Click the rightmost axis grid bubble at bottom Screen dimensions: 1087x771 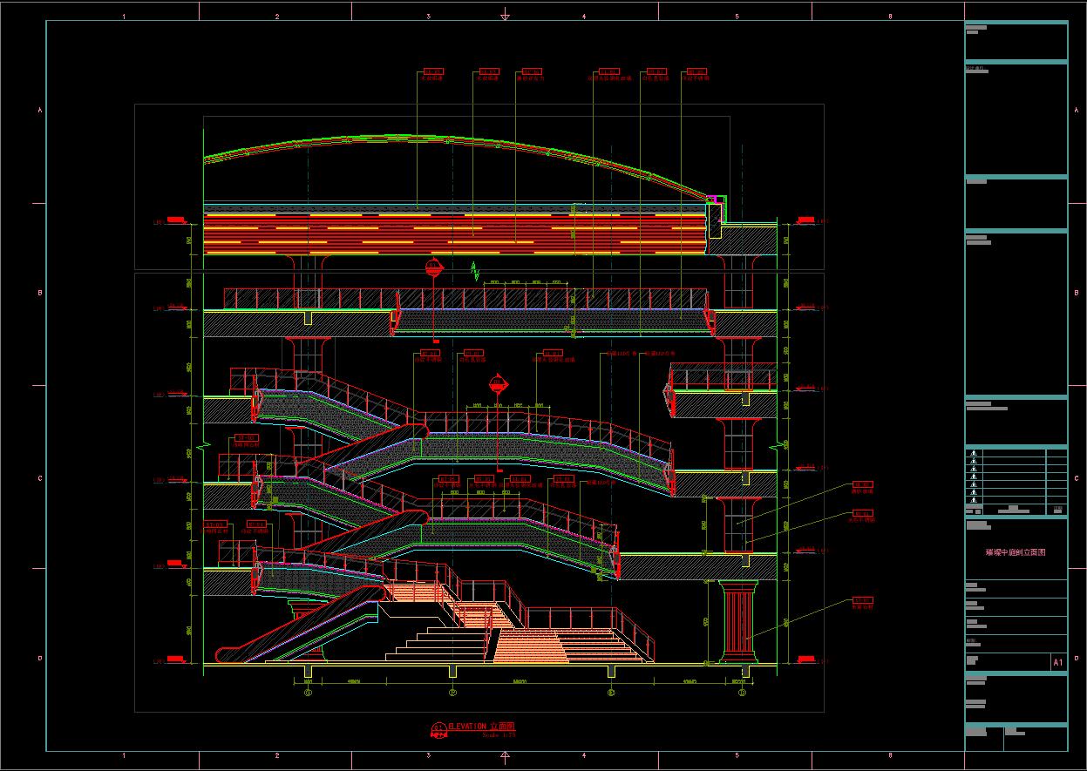pos(742,693)
